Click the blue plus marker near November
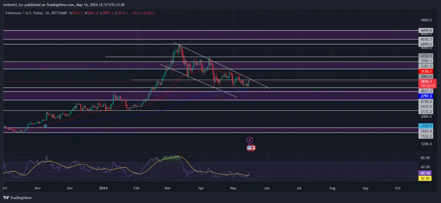Viewport: 441px width, 203px height. click(45, 126)
